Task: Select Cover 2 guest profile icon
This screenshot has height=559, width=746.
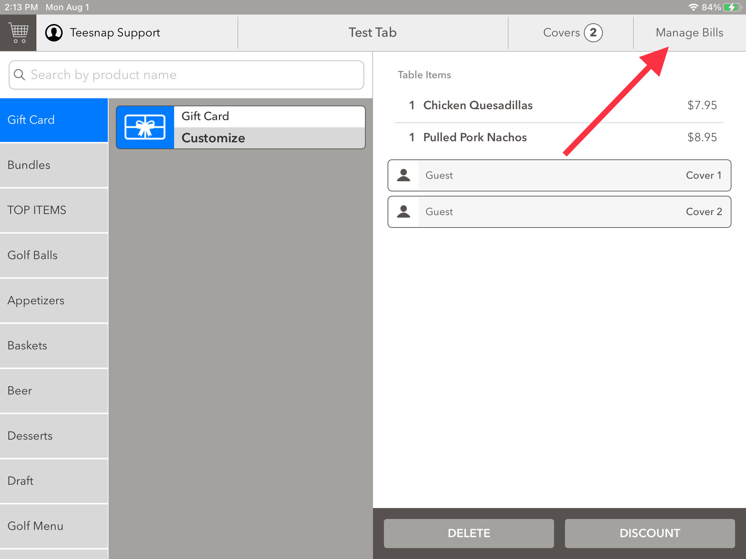Action: [x=404, y=211]
